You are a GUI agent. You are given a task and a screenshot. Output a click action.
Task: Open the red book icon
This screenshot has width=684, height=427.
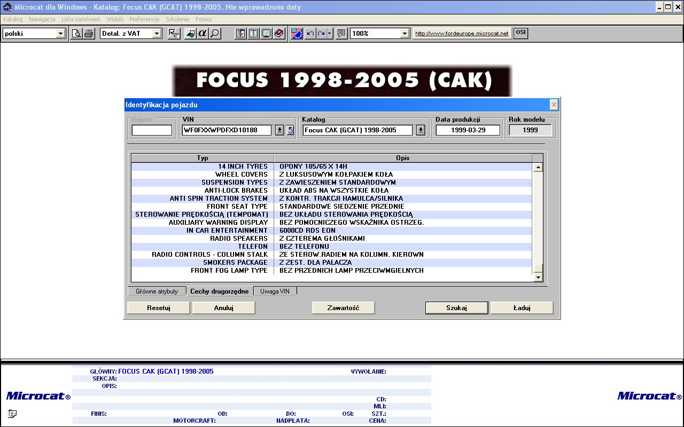(279, 33)
